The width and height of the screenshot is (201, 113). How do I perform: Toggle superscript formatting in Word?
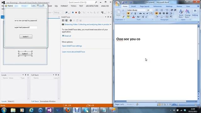click(147, 13)
